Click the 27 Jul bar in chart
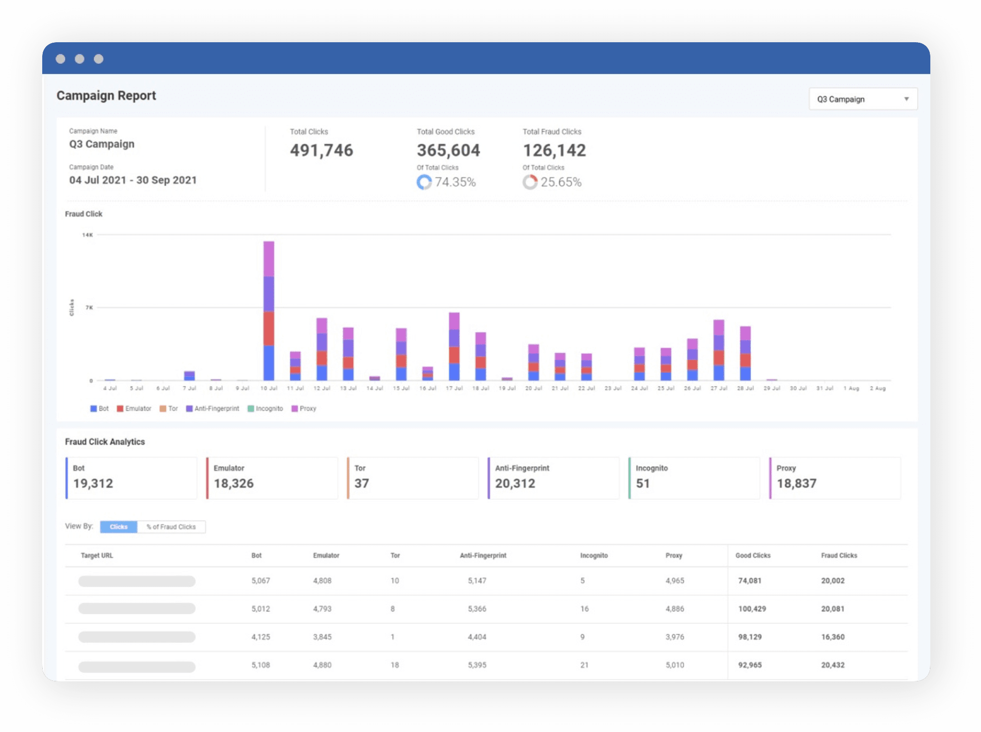The image size is (981, 732). pyautogui.click(x=718, y=350)
